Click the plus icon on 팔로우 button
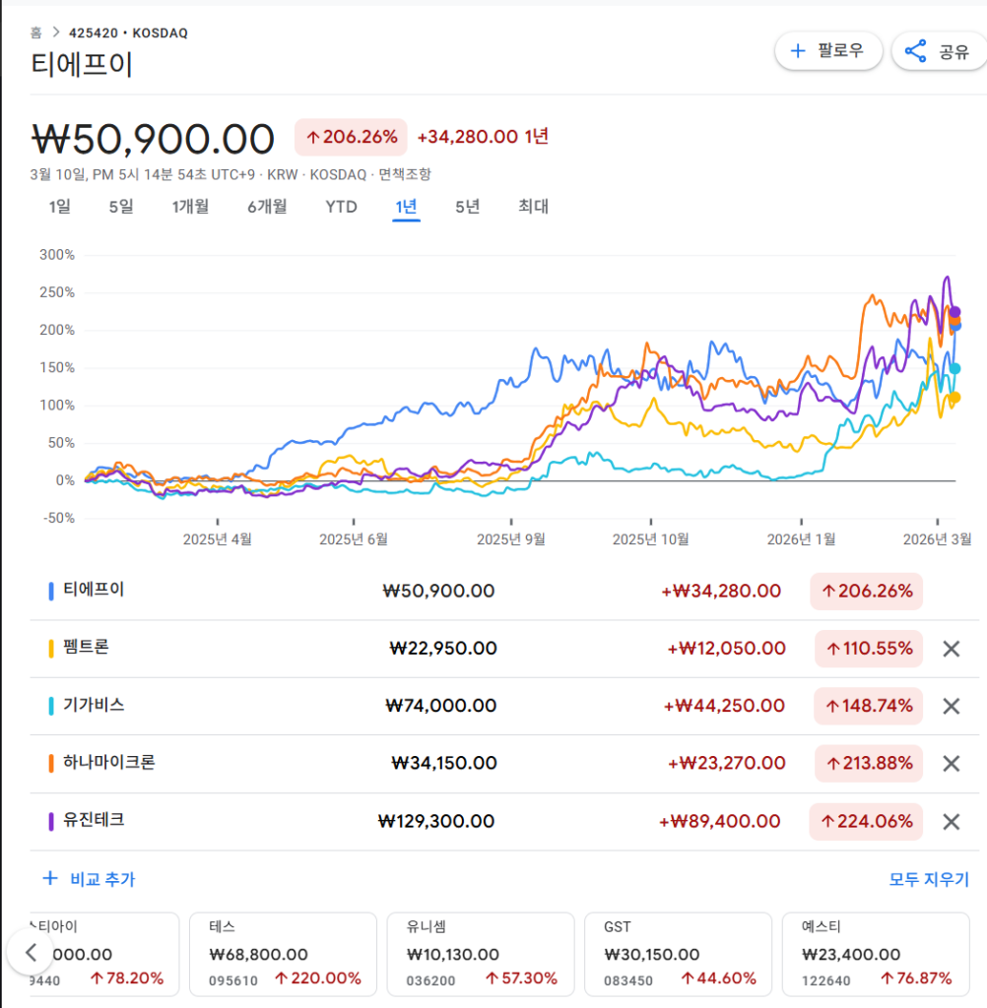Viewport: 987px width, 1008px height. point(798,51)
